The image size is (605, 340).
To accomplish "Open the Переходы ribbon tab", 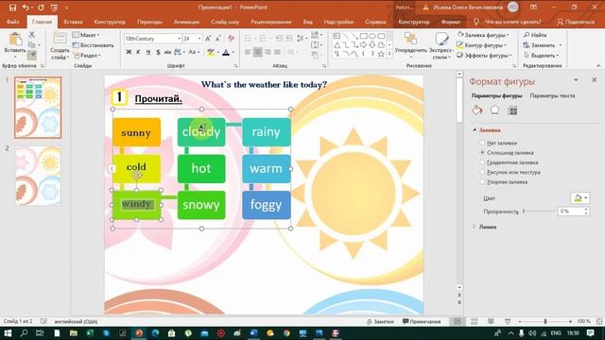I will tap(149, 22).
